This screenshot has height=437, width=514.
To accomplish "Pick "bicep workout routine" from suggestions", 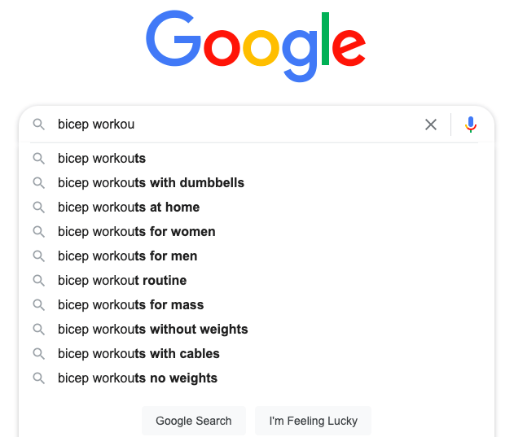I will click(x=122, y=280).
